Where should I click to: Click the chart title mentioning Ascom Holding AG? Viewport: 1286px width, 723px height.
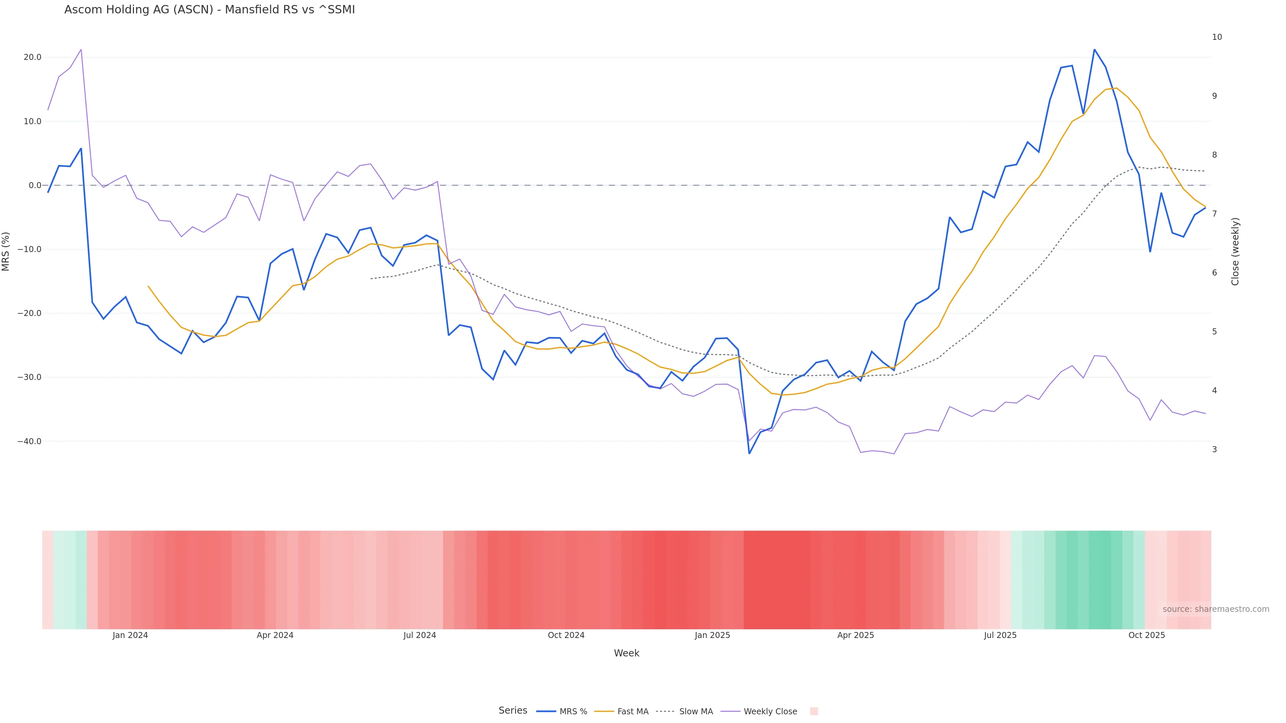210,10
